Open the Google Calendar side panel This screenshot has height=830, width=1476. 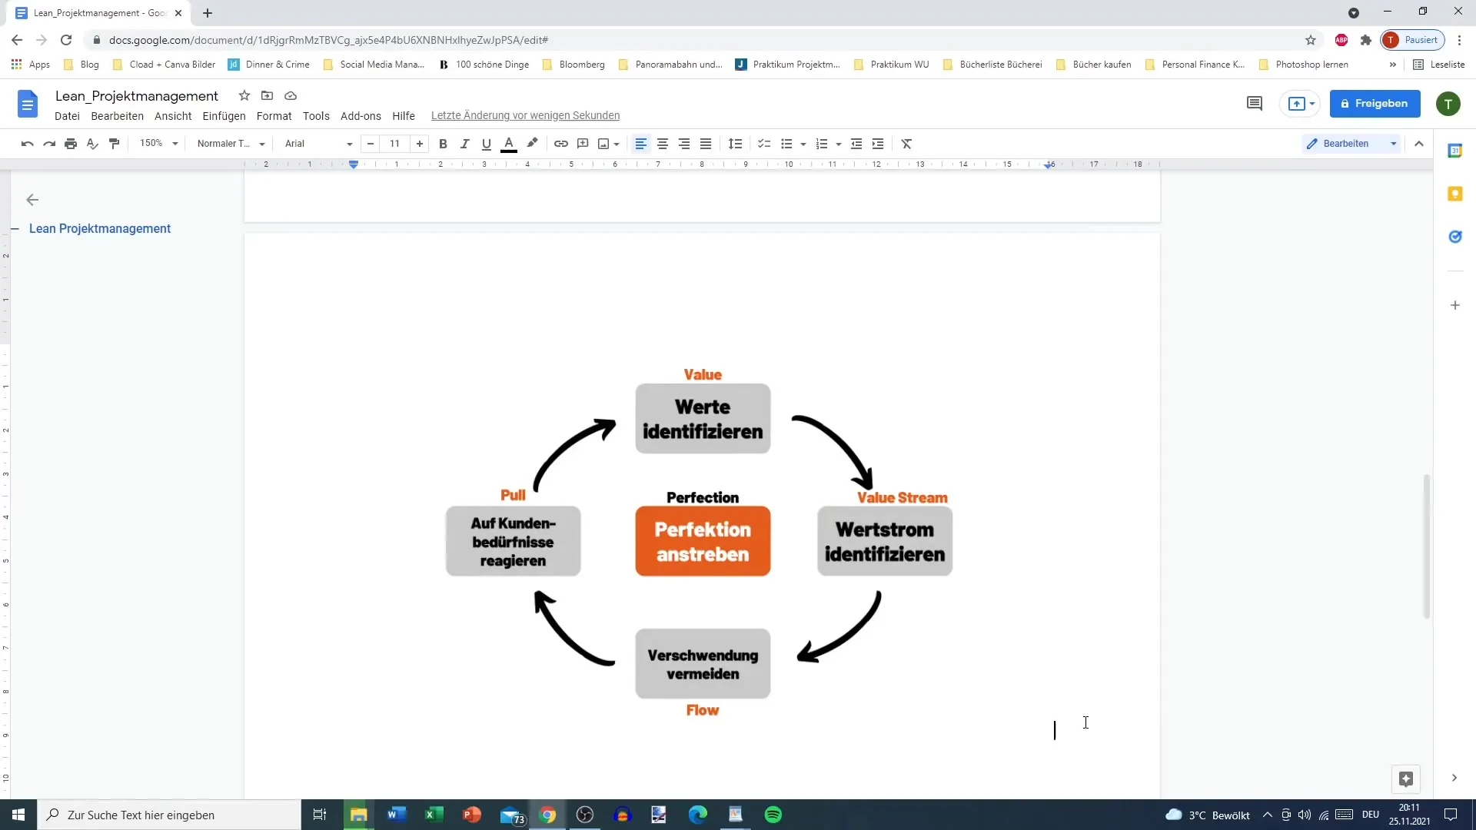(1454, 151)
